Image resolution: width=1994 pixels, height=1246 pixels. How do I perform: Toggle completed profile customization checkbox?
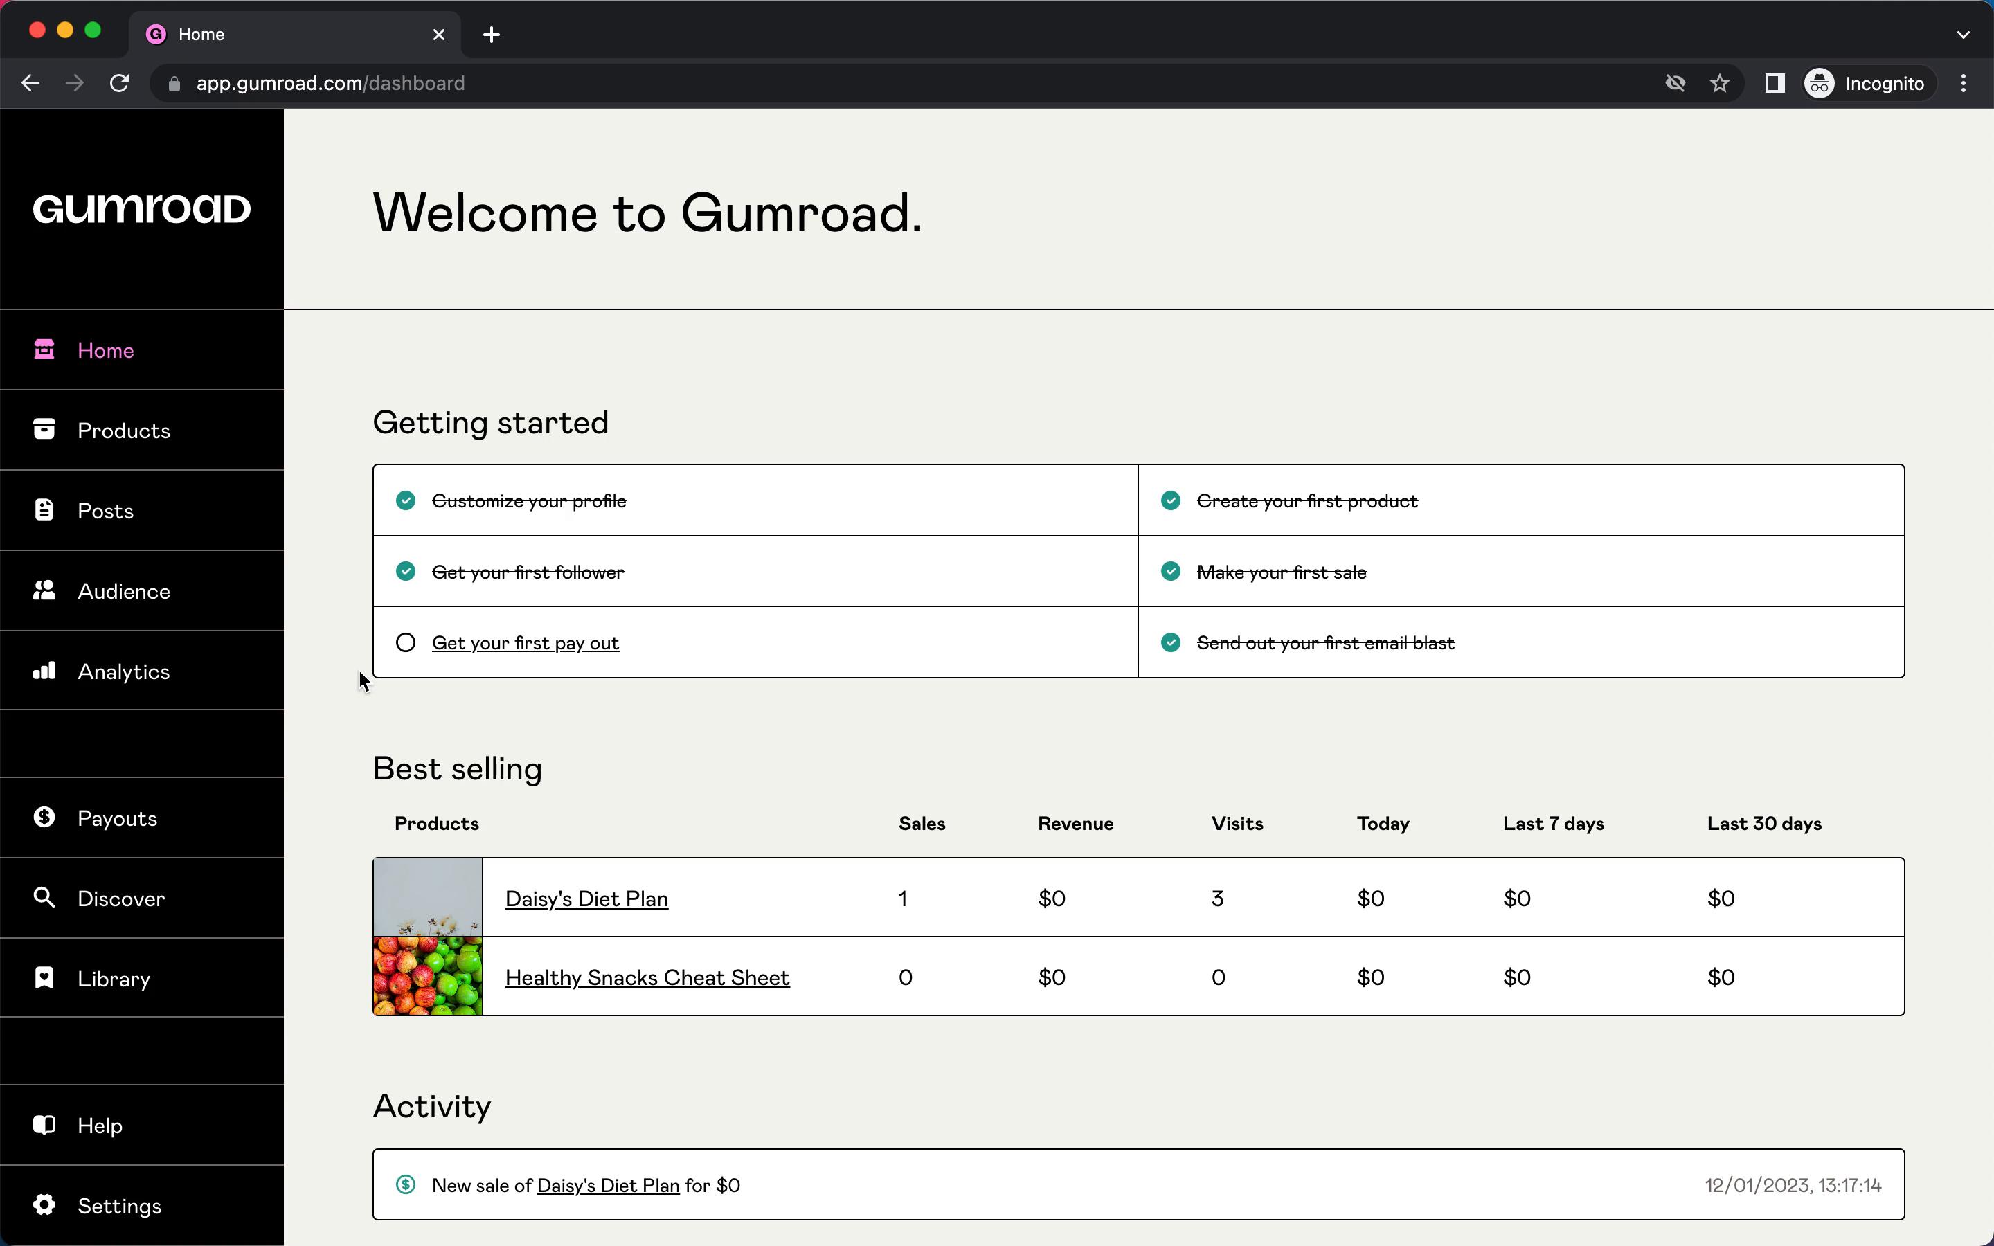[406, 500]
